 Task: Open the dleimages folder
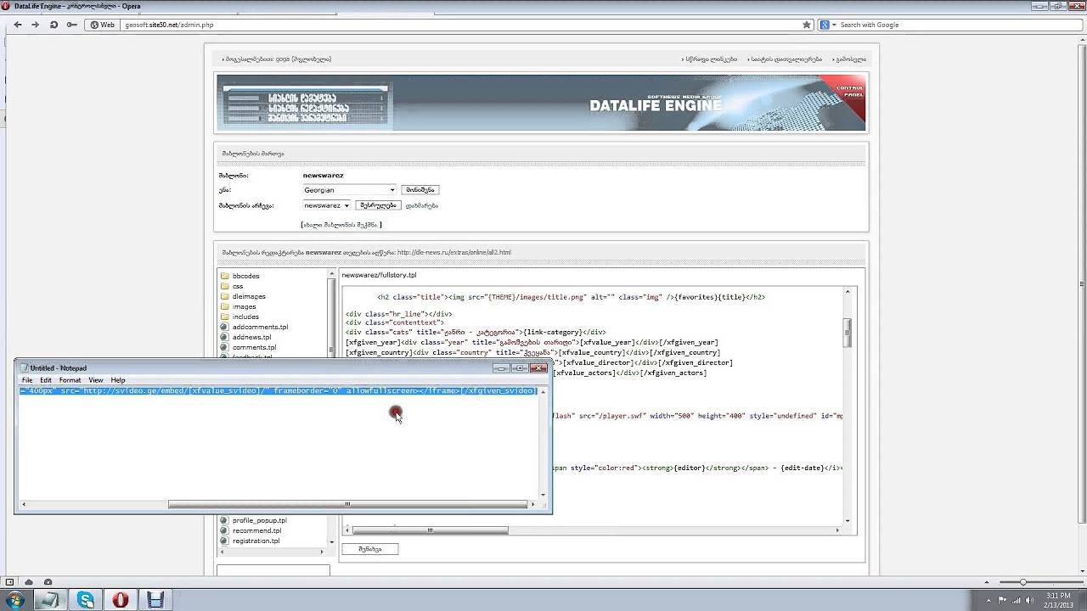click(249, 296)
